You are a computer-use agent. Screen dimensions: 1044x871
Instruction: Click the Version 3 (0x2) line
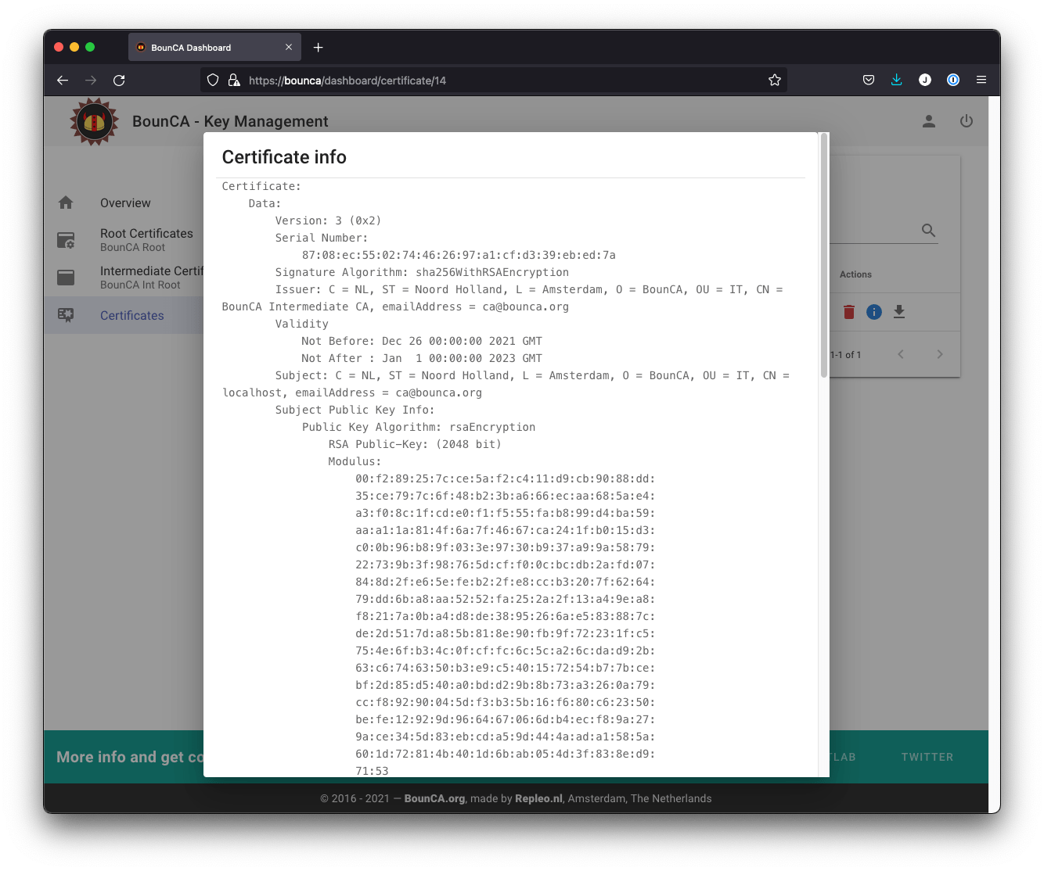pyautogui.click(x=328, y=220)
